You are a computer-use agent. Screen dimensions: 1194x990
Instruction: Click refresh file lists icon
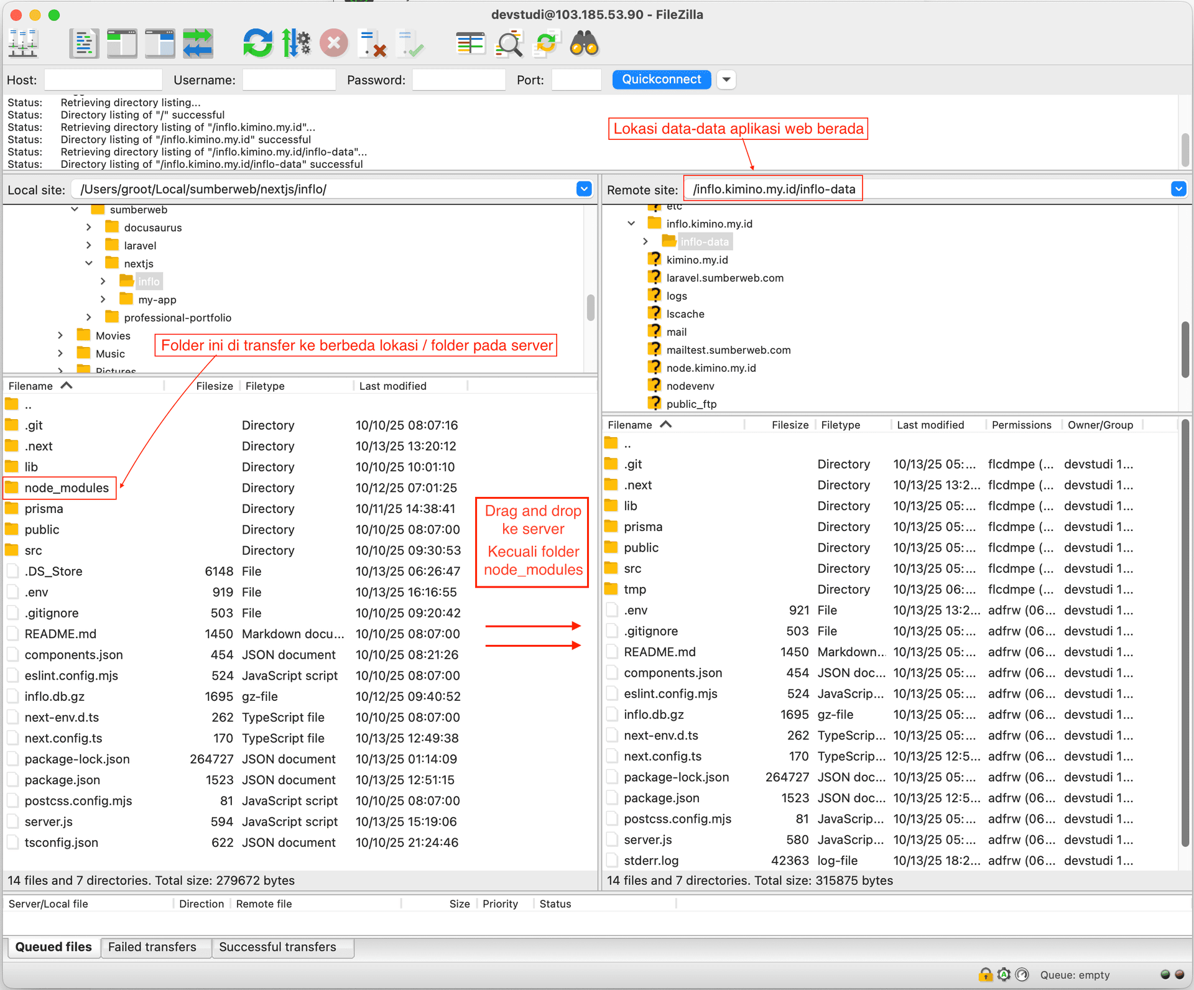[x=257, y=44]
